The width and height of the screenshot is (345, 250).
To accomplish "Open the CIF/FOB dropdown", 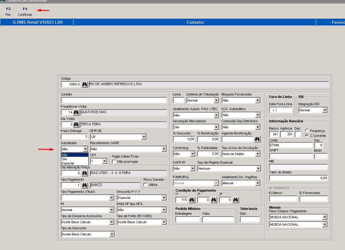I will tap(144, 137).
